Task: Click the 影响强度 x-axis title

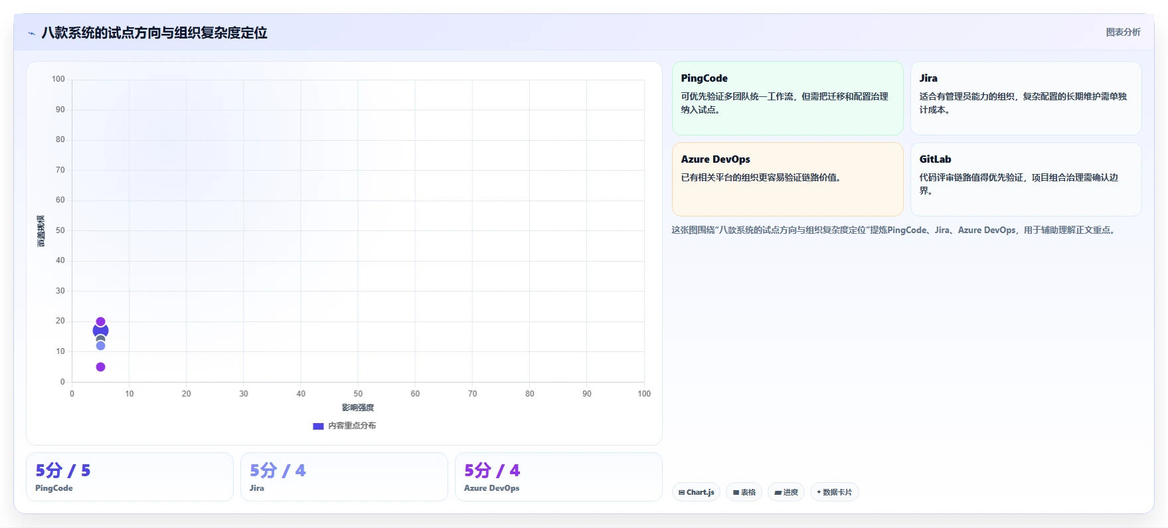Action: pos(358,408)
